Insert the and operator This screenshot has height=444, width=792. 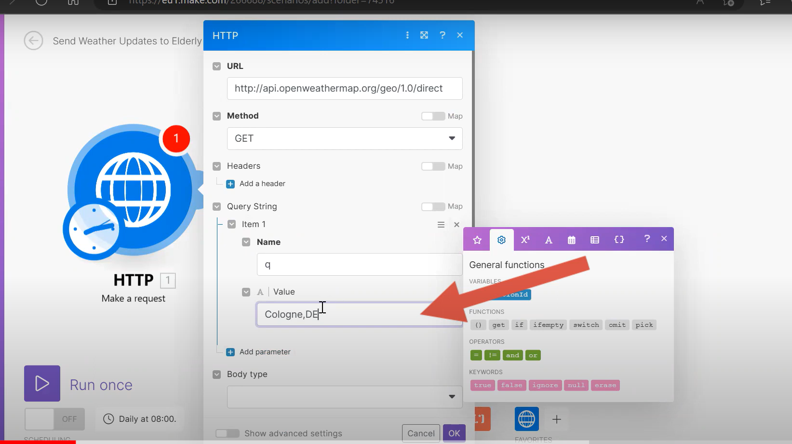512,355
